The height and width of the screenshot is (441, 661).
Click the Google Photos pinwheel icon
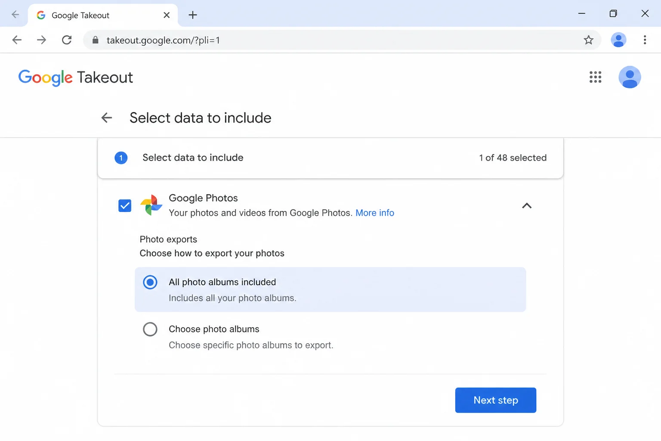(151, 205)
